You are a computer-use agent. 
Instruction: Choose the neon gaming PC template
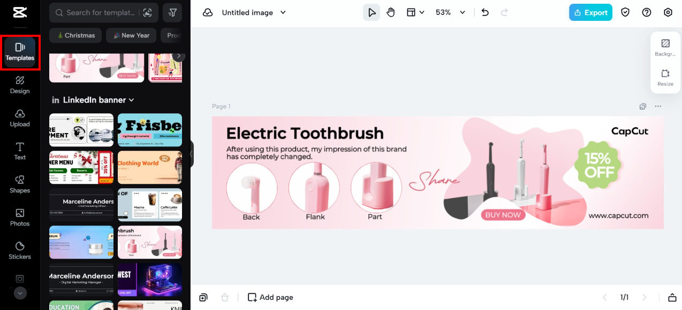[150, 280]
